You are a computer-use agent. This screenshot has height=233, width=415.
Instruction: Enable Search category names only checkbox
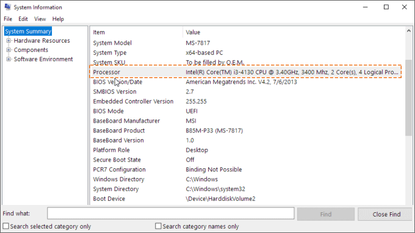tap(158, 226)
